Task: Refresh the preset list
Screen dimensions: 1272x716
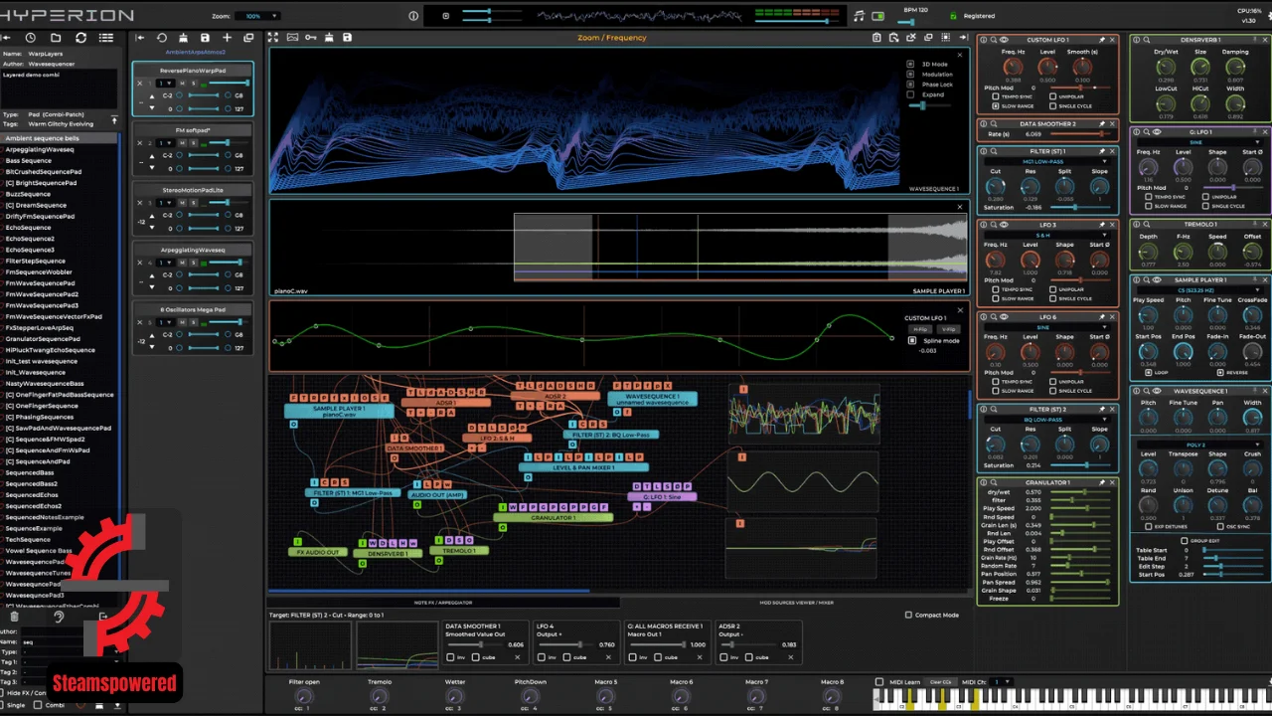Action: [81, 38]
